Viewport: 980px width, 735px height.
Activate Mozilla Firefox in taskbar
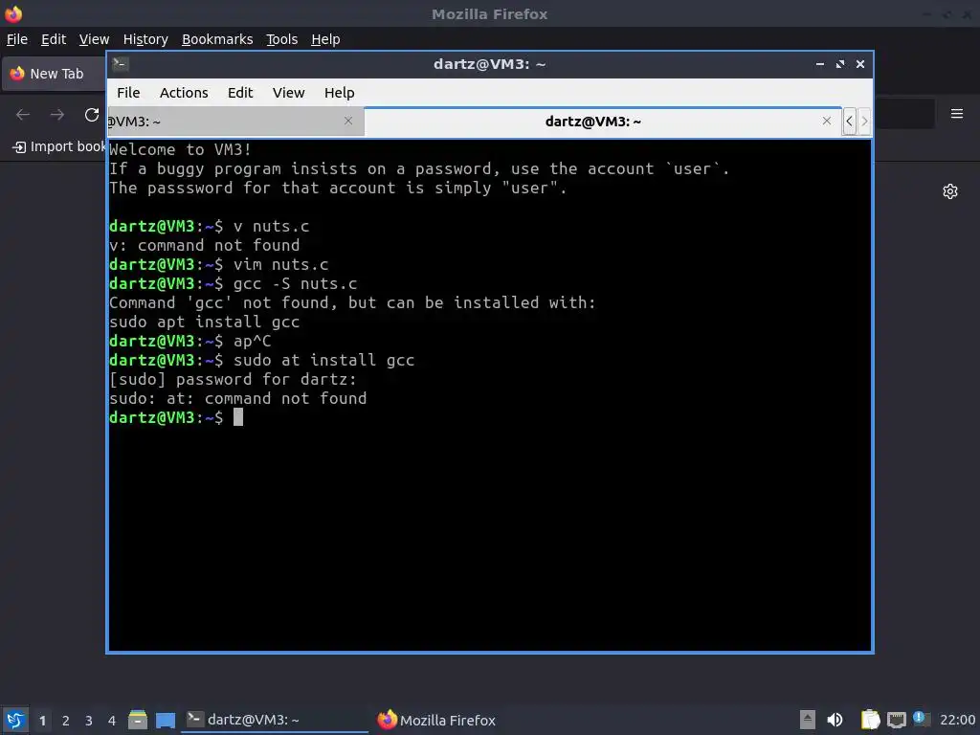(436, 720)
